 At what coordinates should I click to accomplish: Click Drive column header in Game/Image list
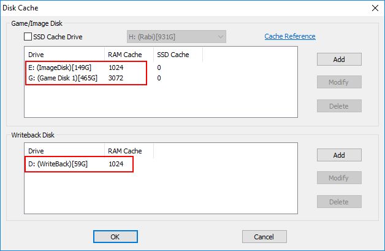tap(64, 55)
